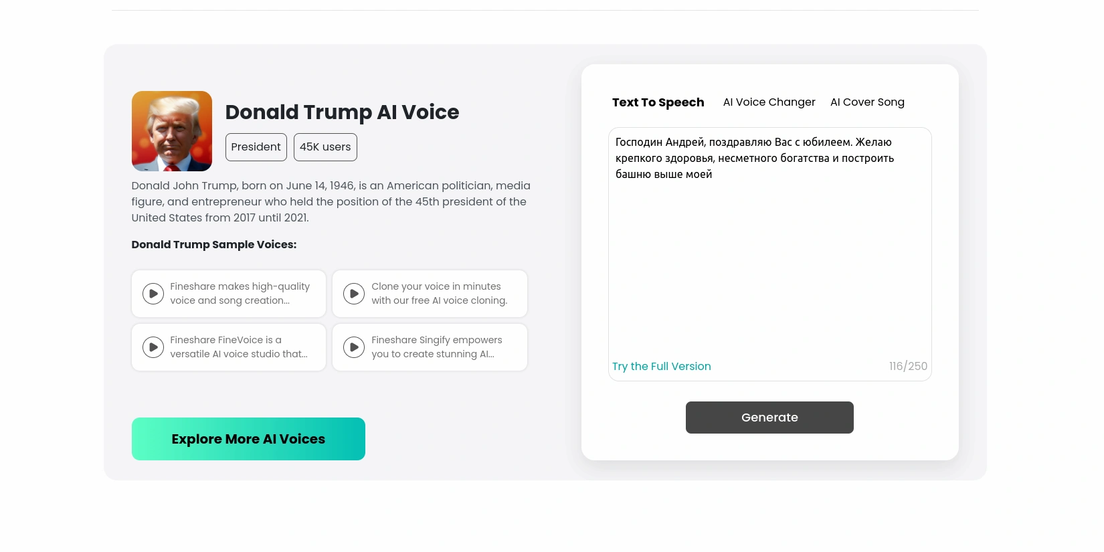1104x552 pixels.
Task: Click the President tag badge
Action: coord(256,147)
